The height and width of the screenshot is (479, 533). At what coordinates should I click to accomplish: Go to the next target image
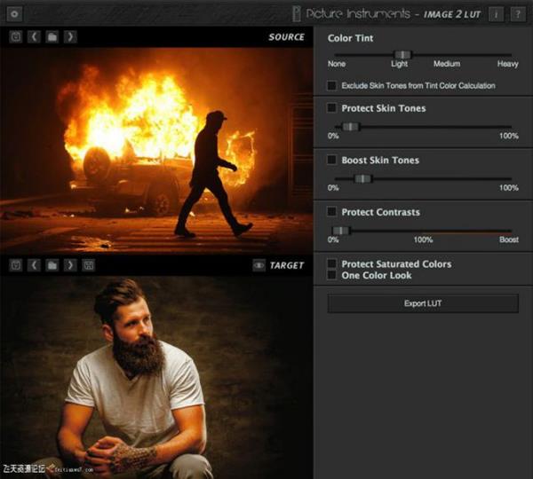[x=70, y=265]
